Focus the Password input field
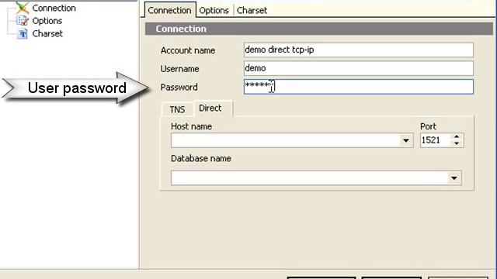This screenshot has height=279, width=497. pos(359,87)
